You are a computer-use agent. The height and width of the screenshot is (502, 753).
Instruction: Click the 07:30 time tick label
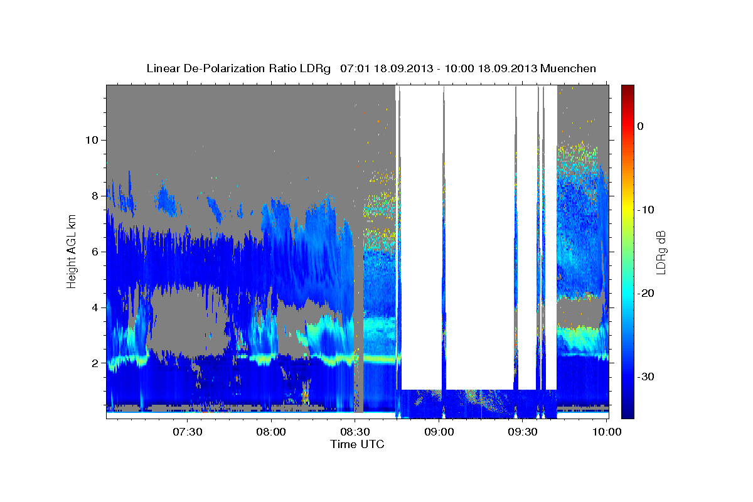[x=188, y=432]
